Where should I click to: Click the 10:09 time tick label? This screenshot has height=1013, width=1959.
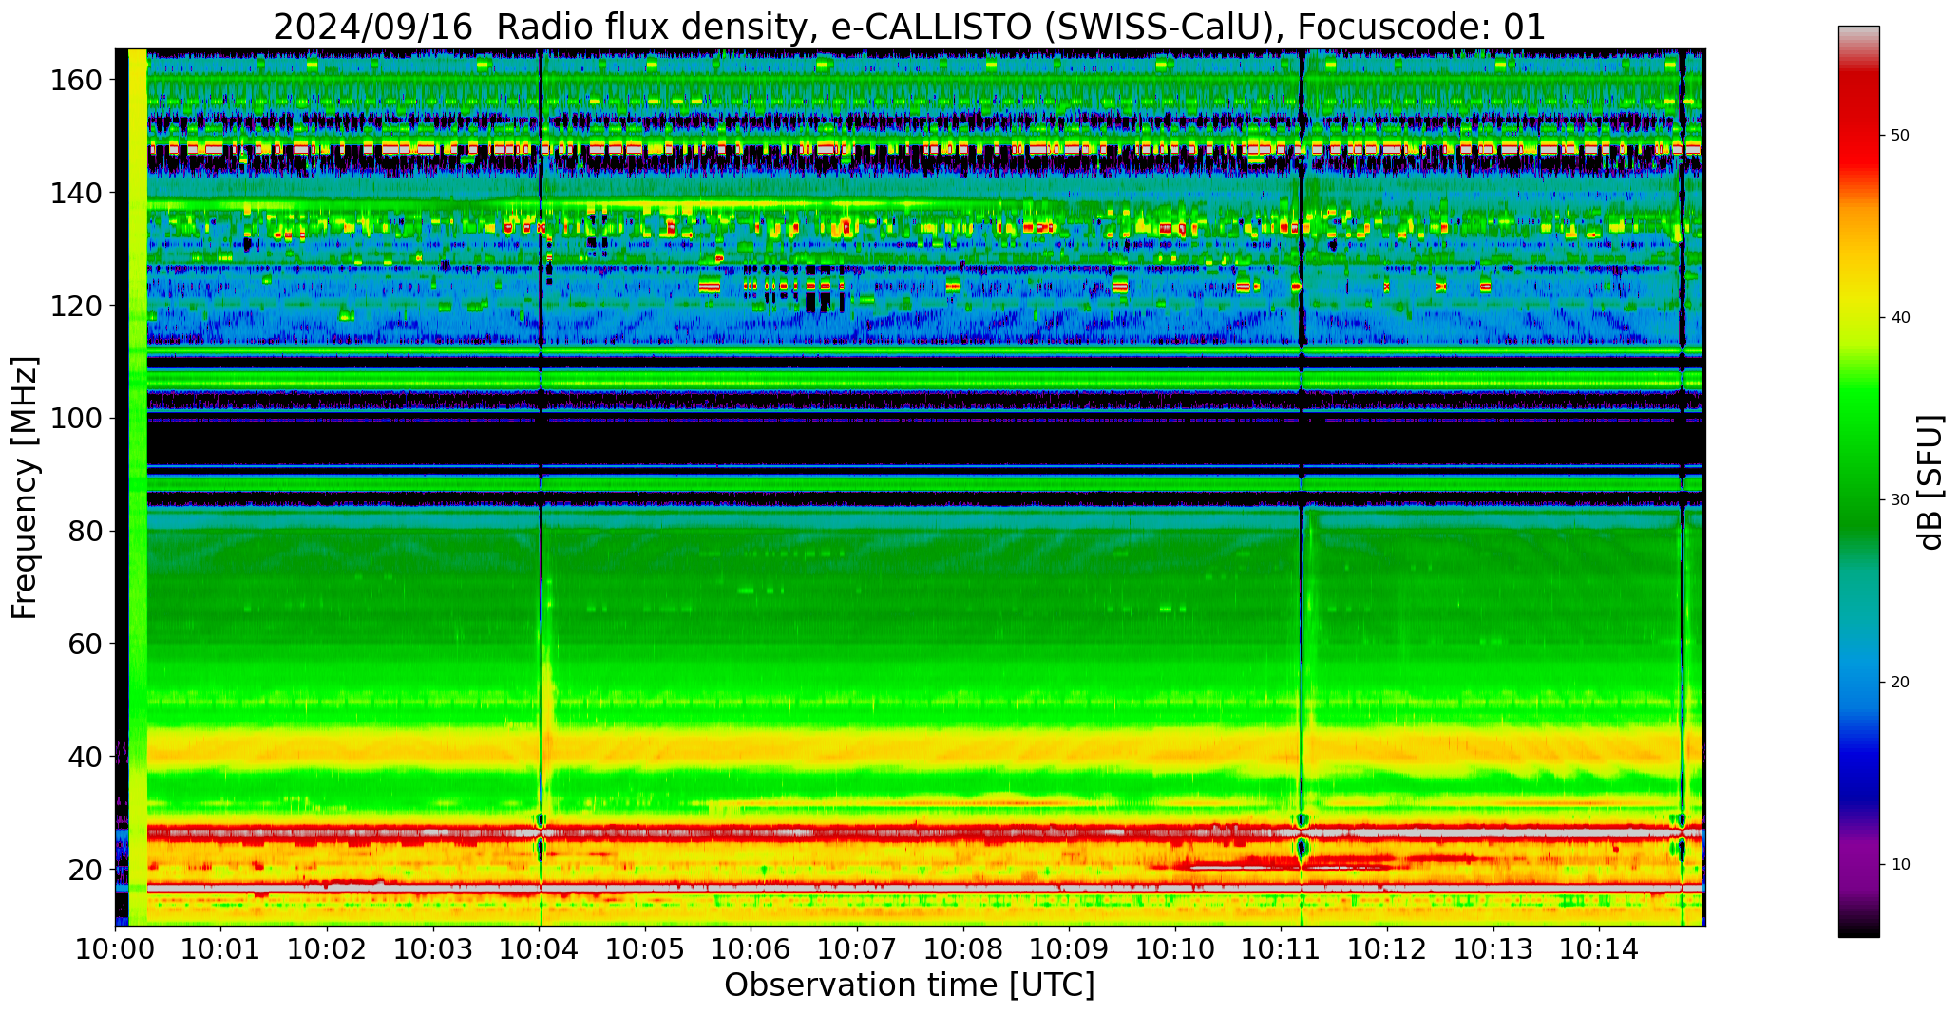click(1069, 948)
